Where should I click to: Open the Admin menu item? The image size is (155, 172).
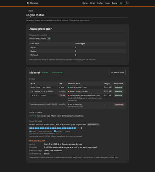click(x=92, y=3)
